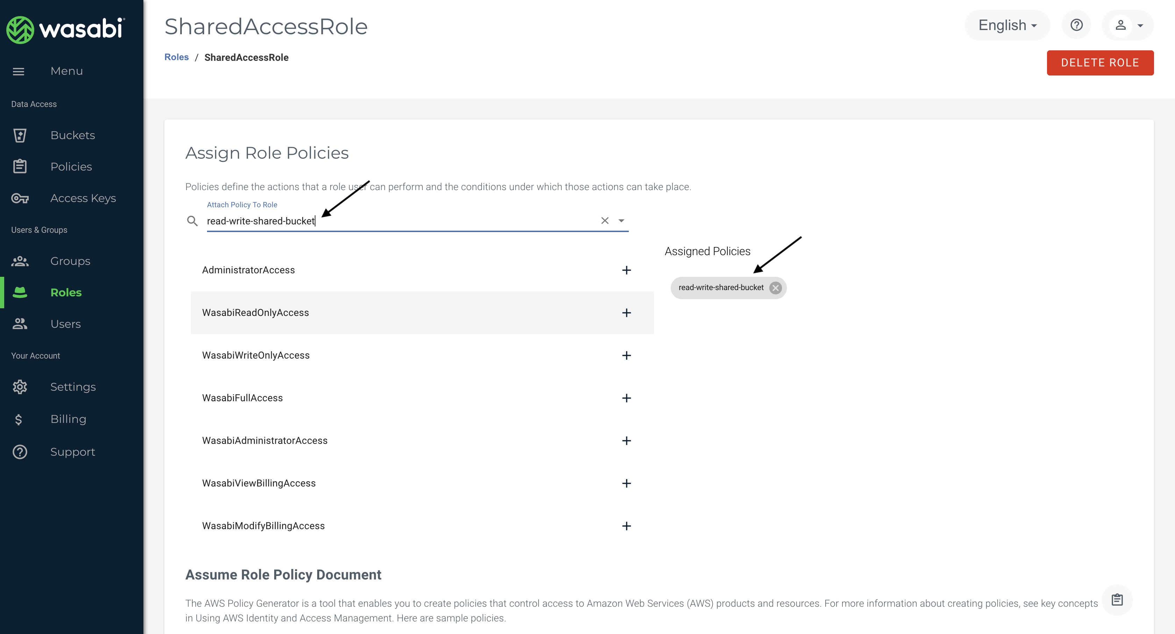Add WasabiModifyBillingAccess policy with its plus icon
The height and width of the screenshot is (634, 1175).
click(x=627, y=526)
